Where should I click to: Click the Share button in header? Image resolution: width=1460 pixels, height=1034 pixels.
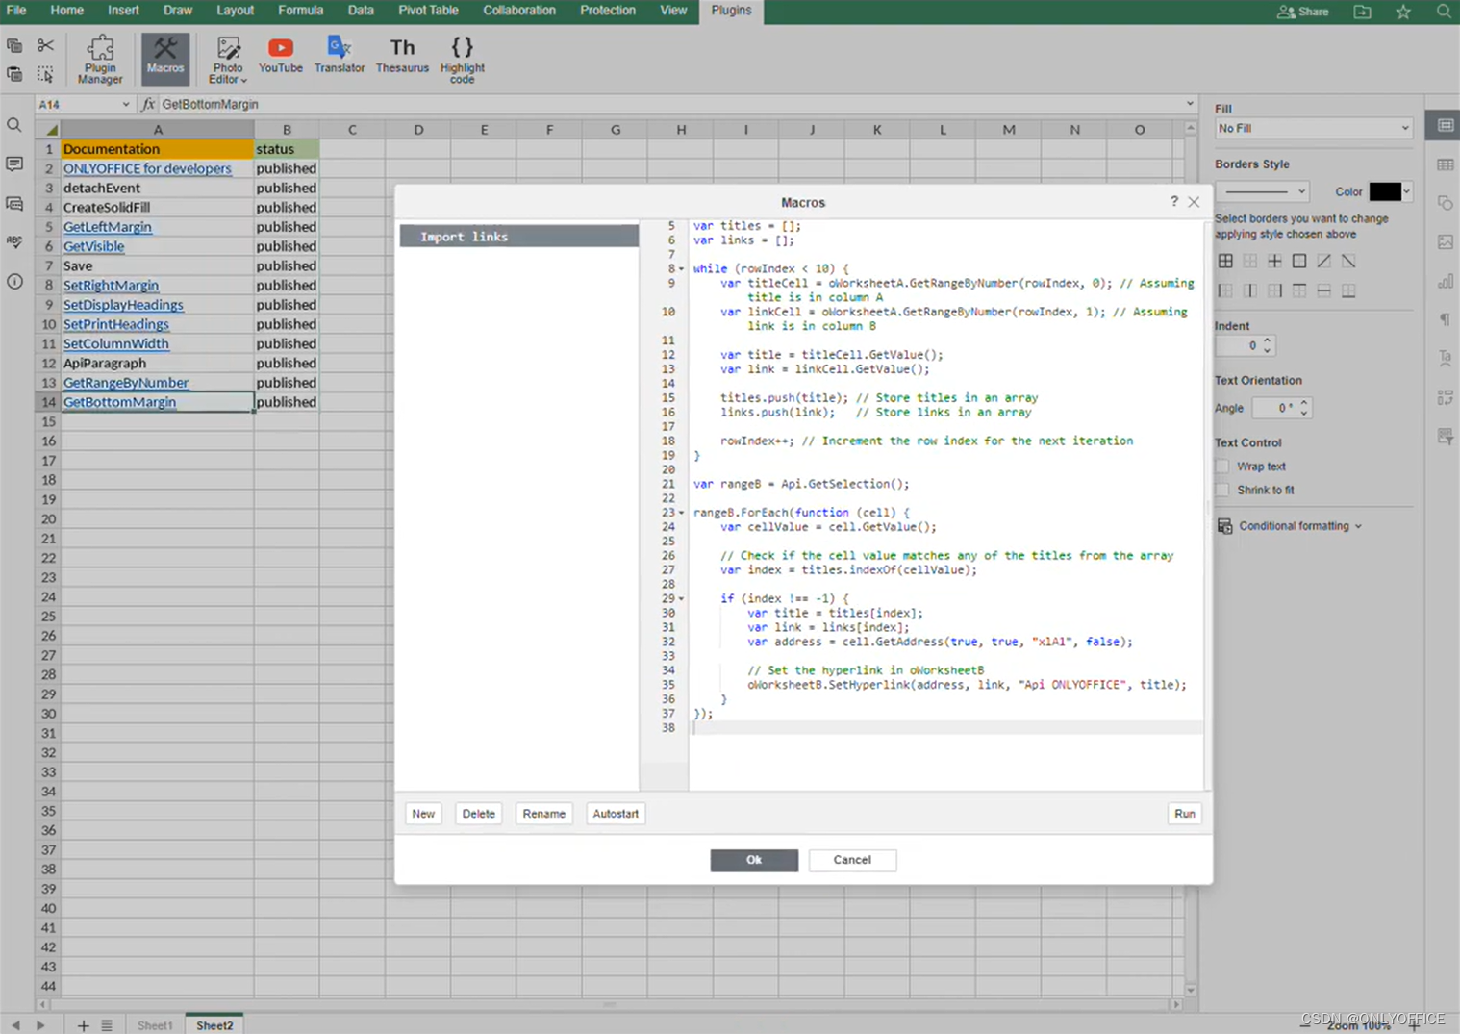point(1303,12)
